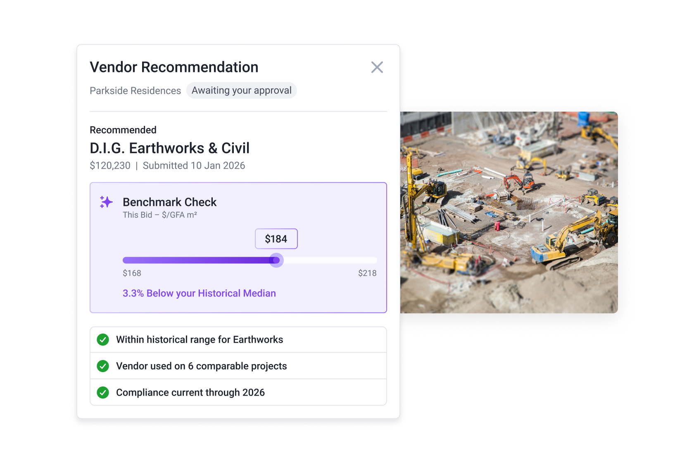Select the Within historical range for Earthworks row
The height and width of the screenshot is (463, 694).
point(238,339)
